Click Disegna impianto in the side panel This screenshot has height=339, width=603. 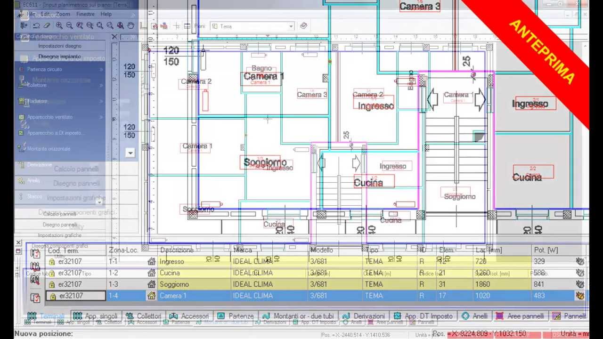[x=60, y=56]
